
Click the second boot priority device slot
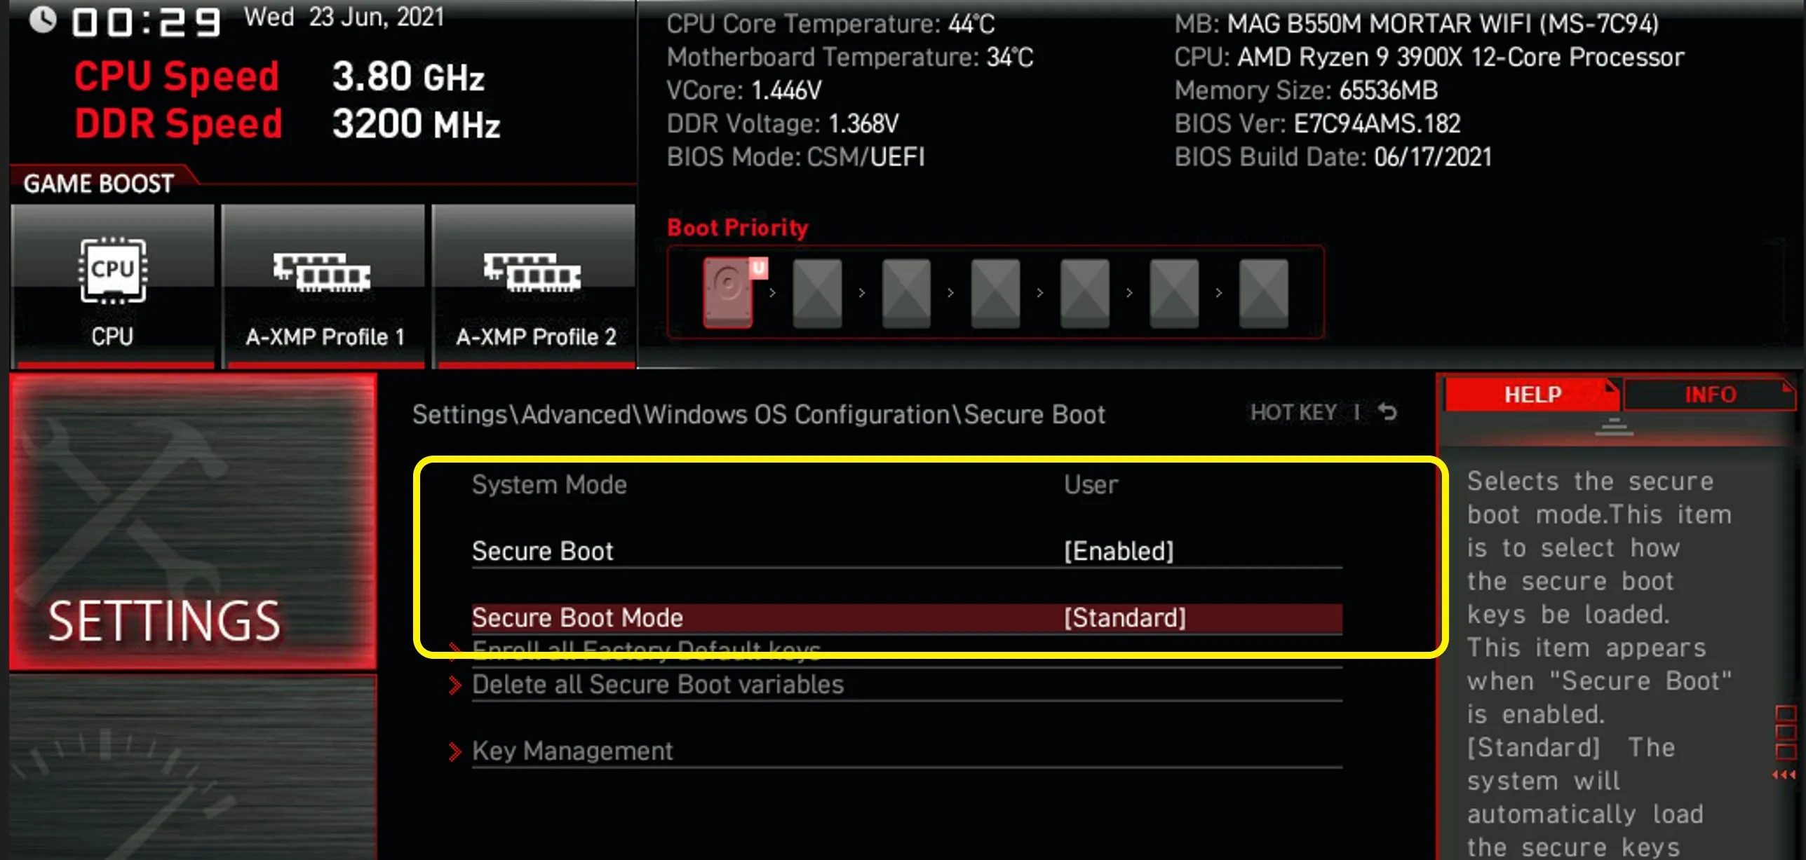(x=817, y=293)
